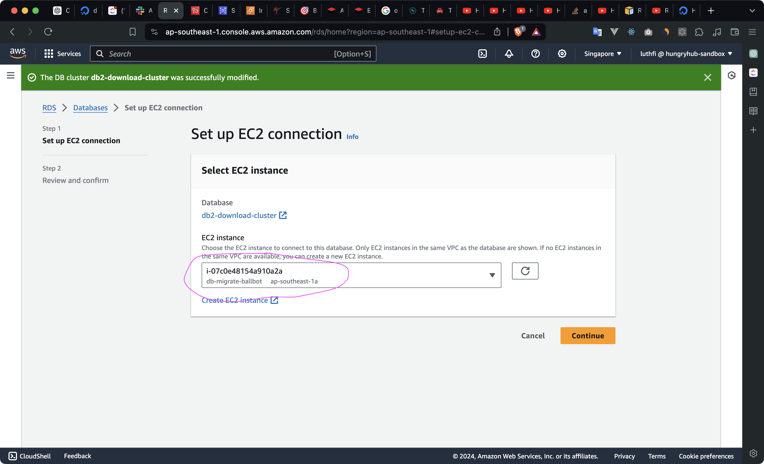The width and height of the screenshot is (764, 464).
Task: Click the help question mark icon
Action: (535, 54)
